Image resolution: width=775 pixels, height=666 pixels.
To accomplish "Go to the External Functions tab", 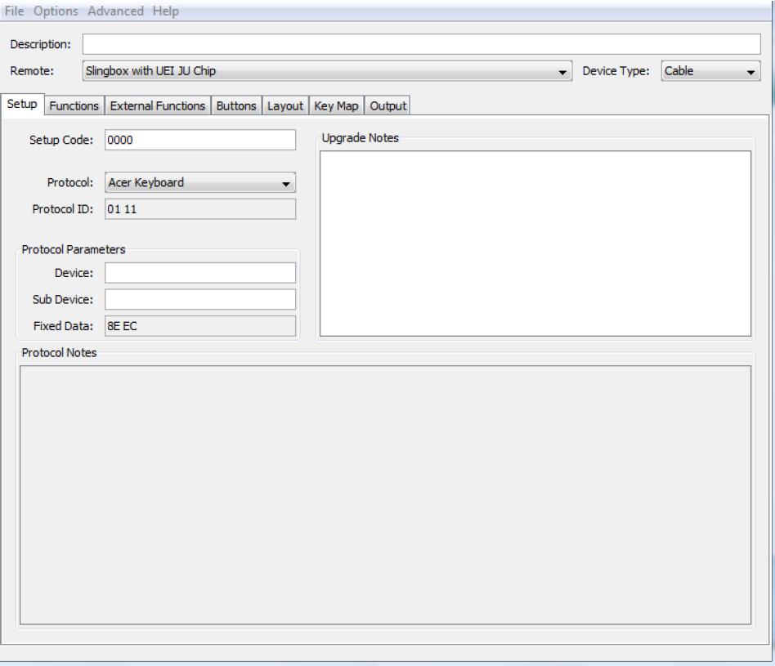I will [x=158, y=105].
